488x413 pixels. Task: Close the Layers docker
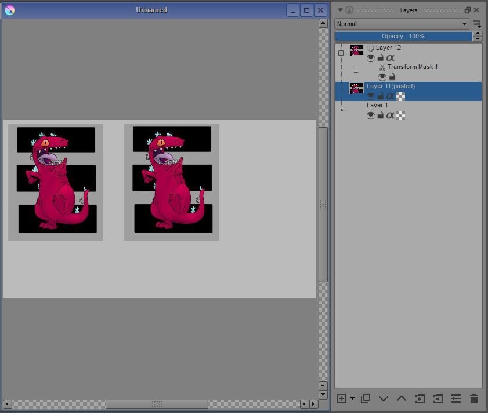(x=476, y=10)
